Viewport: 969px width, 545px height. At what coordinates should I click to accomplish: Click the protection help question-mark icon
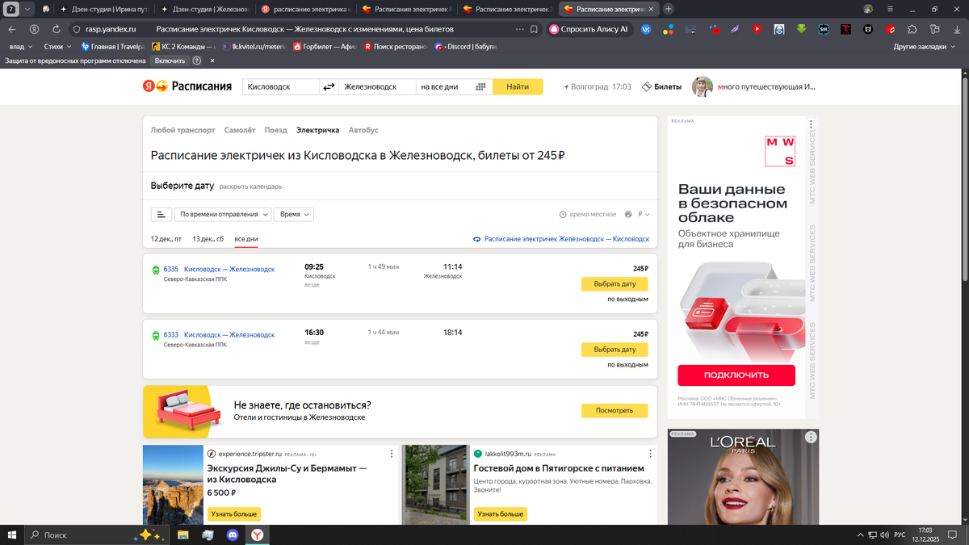(x=196, y=61)
